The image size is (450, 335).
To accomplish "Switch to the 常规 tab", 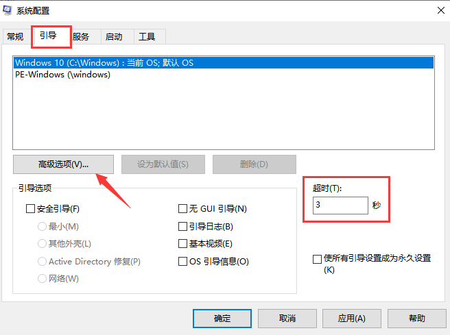I will click(x=15, y=37).
